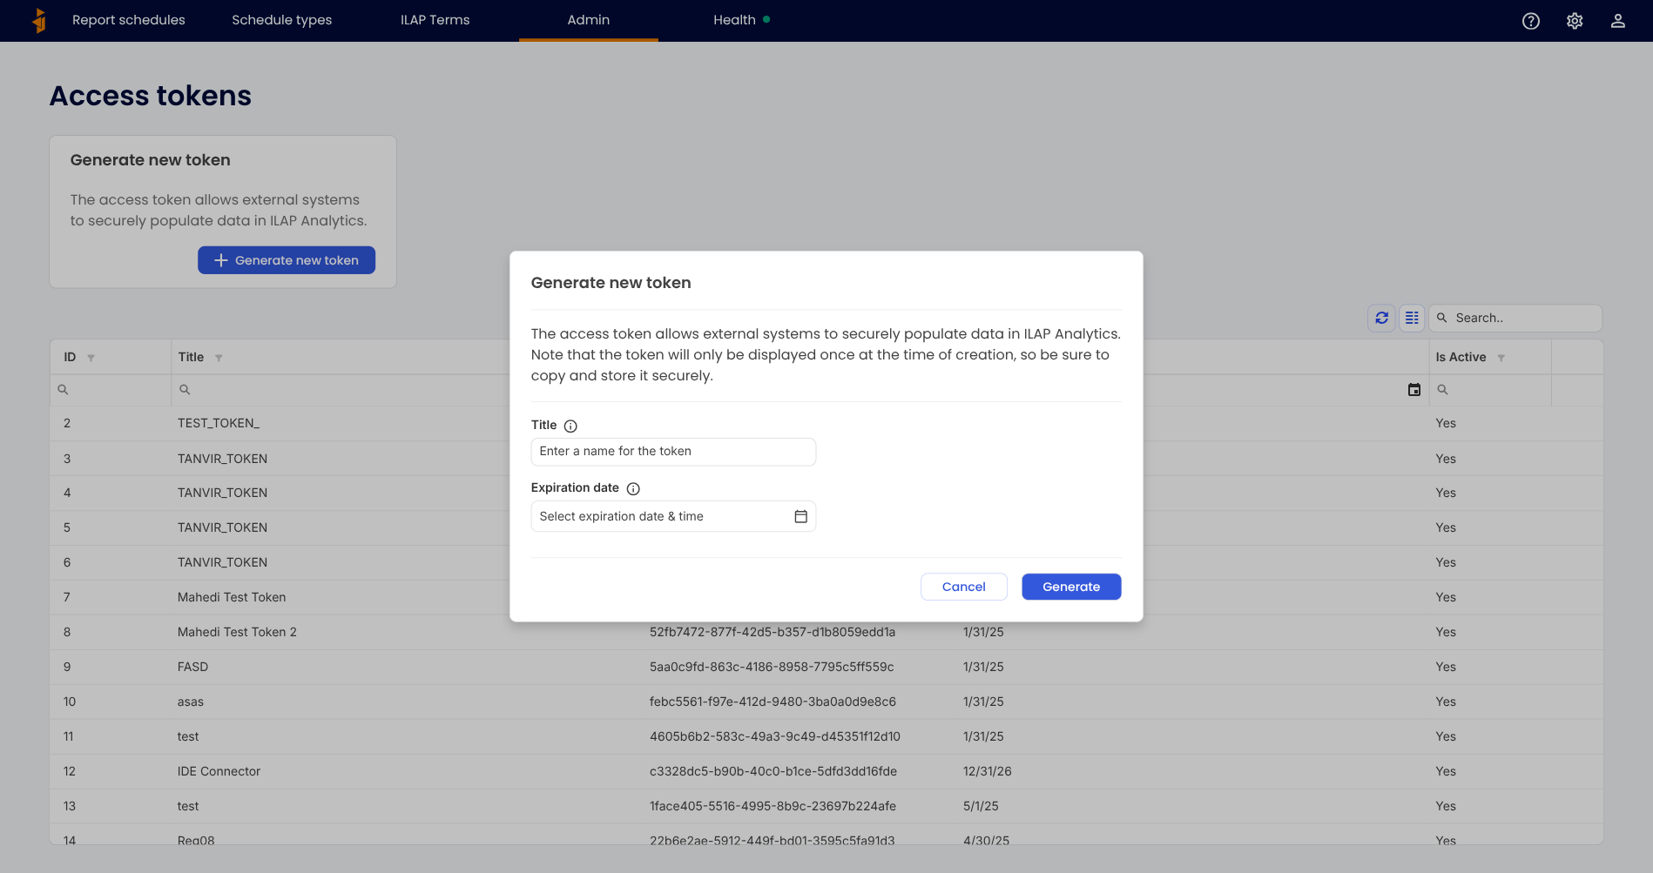Image resolution: width=1653 pixels, height=873 pixels.
Task: Click the ID cell showing 7
Action: [x=67, y=597]
